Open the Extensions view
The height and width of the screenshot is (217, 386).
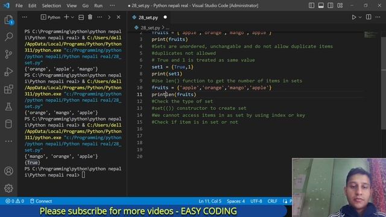[8, 89]
